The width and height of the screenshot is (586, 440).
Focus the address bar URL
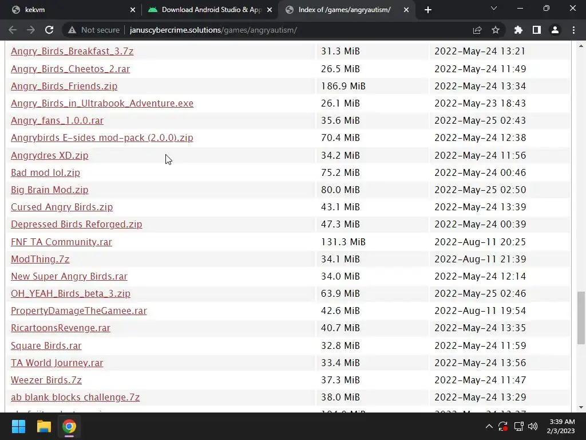[213, 30]
